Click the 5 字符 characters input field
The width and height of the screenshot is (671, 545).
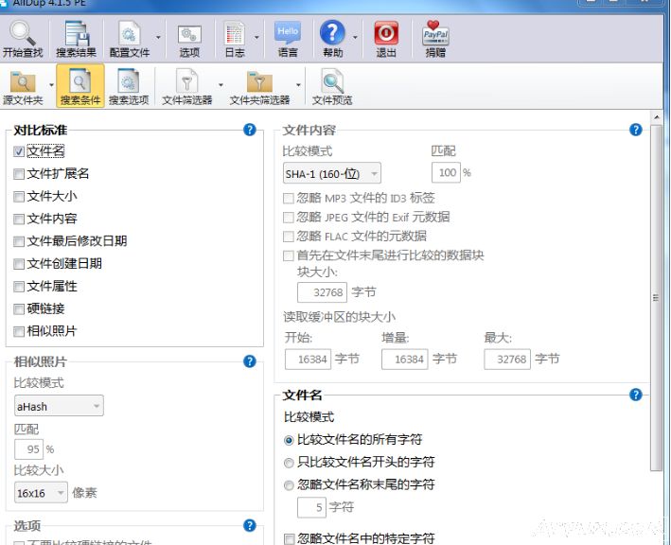point(312,507)
